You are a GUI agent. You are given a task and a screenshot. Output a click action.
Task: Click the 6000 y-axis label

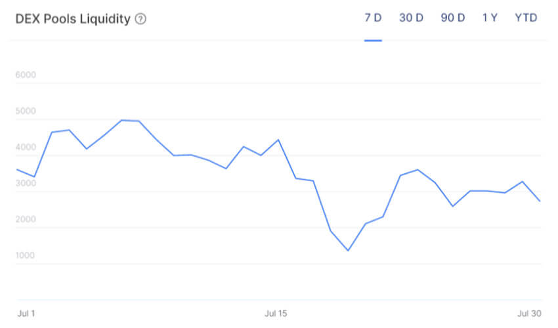pyautogui.click(x=25, y=75)
